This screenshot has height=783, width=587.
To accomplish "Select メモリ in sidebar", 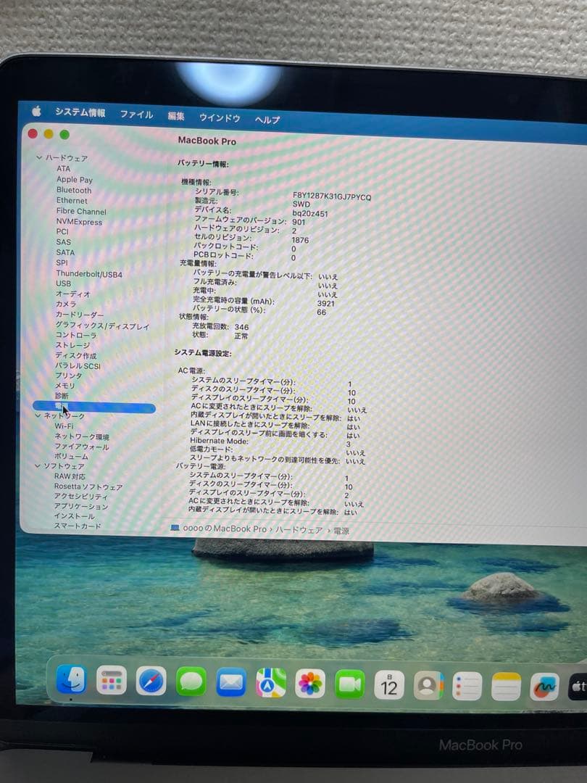I will point(65,386).
